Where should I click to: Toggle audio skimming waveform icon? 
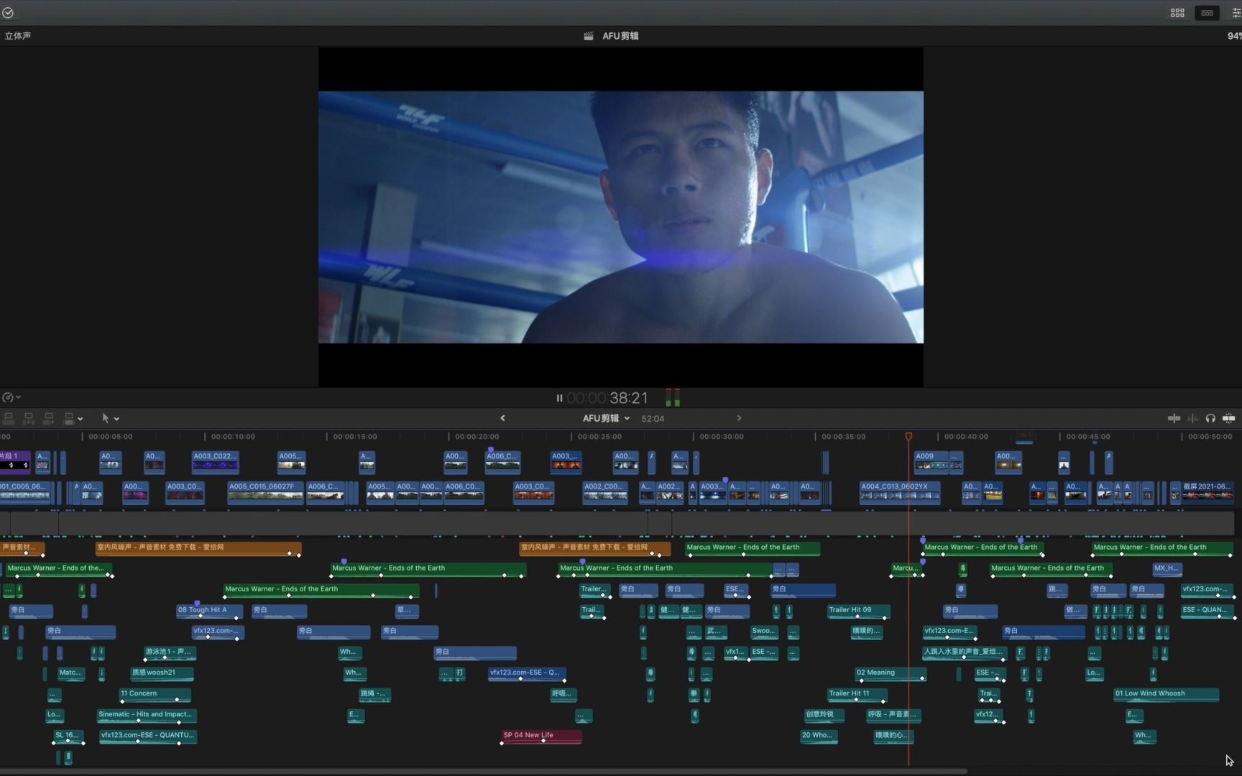point(1192,418)
